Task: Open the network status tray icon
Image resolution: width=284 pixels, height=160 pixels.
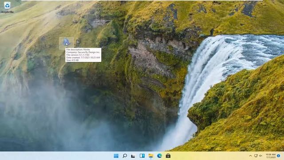Action: 256,156
